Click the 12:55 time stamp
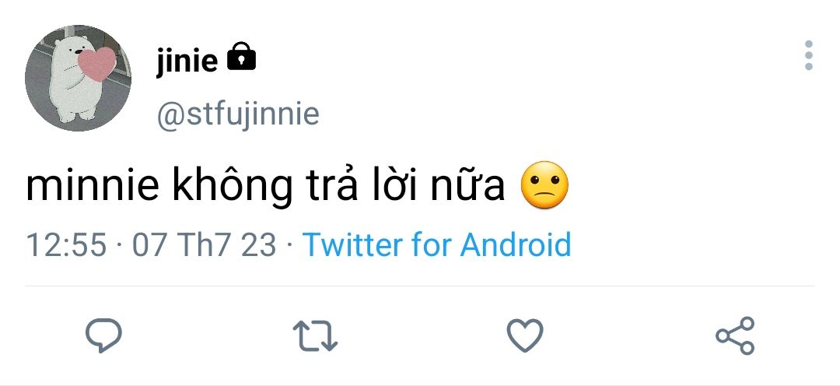 [x=66, y=244]
